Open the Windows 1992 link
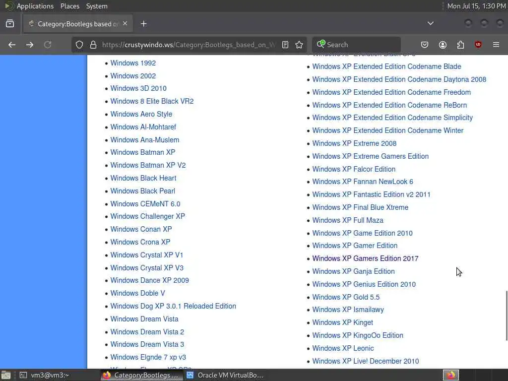508x381 pixels. [133, 63]
